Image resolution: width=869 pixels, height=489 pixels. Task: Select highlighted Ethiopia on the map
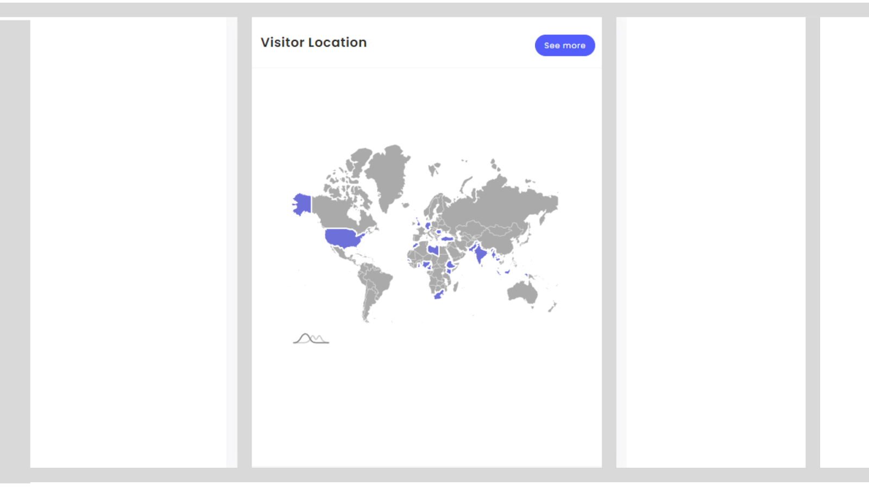pyautogui.click(x=451, y=265)
